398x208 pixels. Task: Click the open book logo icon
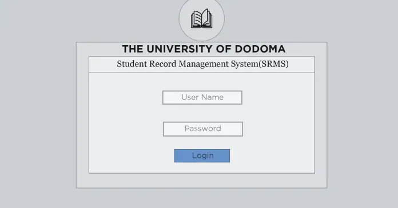click(x=201, y=18)
